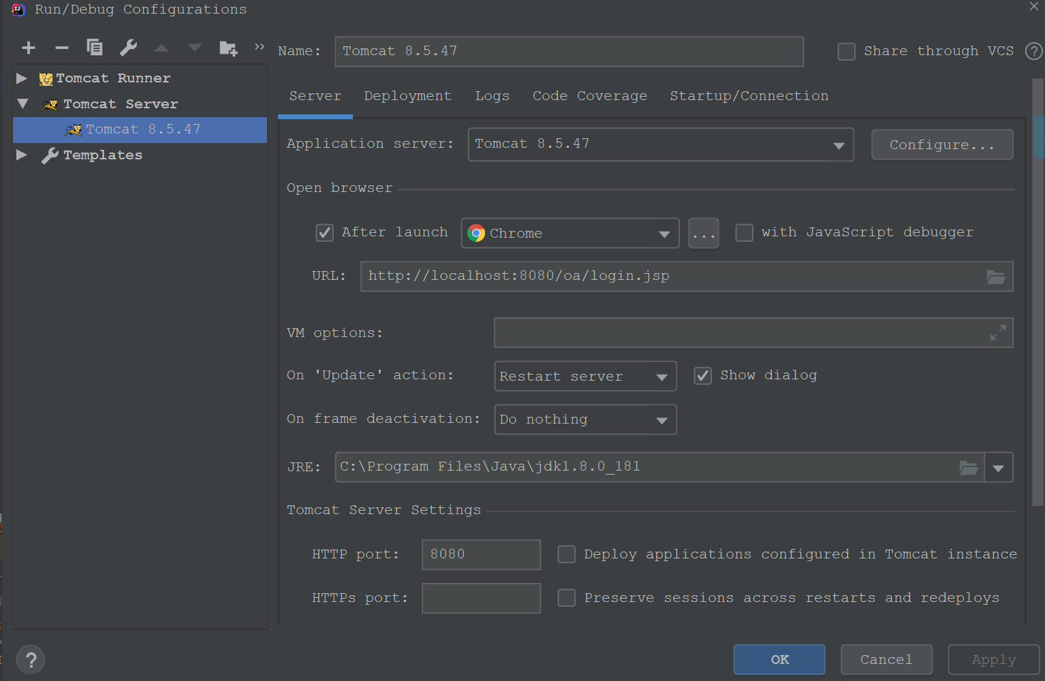Create new folder for configurations

[228, 48]
